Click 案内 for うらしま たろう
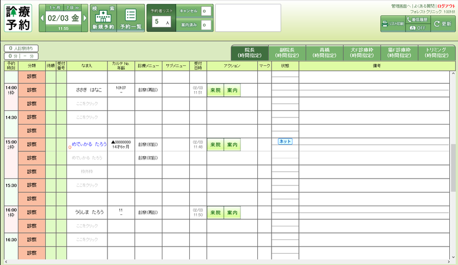Viewport: 458px width, 265px height. tap(232, 213)
